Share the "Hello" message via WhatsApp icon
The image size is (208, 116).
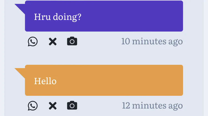(33, 106)
